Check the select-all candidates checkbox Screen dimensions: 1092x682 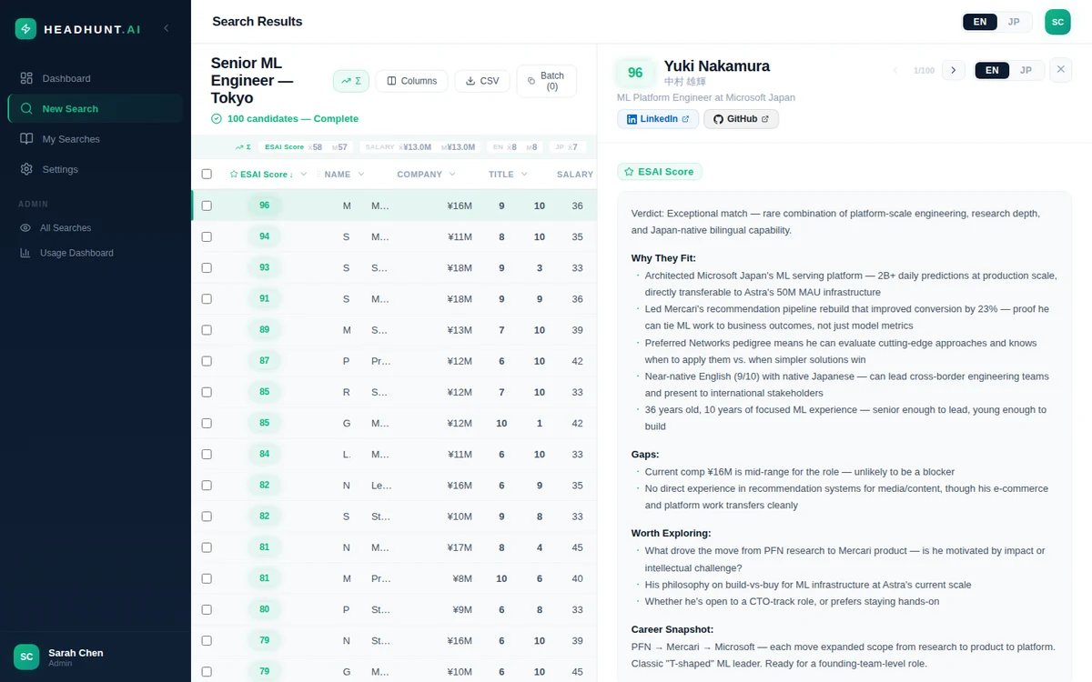point(207,174)
